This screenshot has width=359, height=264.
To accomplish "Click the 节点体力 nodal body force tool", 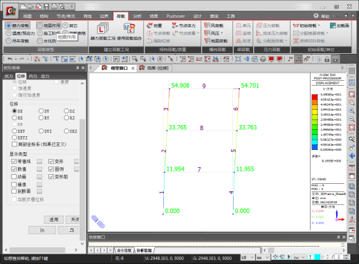I will [x=184, y=26].
